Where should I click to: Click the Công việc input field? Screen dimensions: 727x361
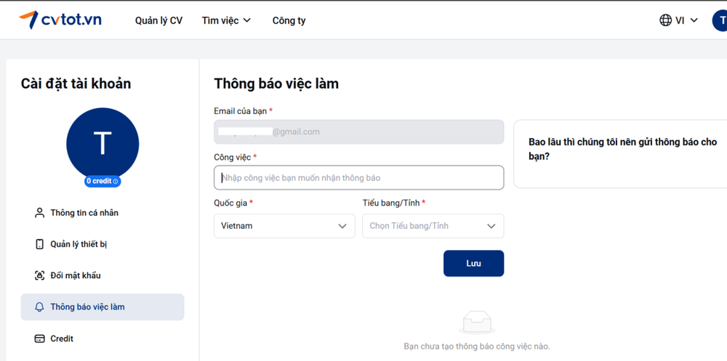[x=358, y=178]
